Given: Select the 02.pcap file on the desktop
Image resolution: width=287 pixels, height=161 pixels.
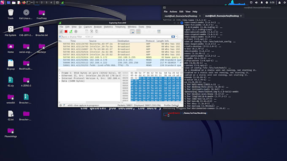Looking at the screenshot, I should 11,65.
